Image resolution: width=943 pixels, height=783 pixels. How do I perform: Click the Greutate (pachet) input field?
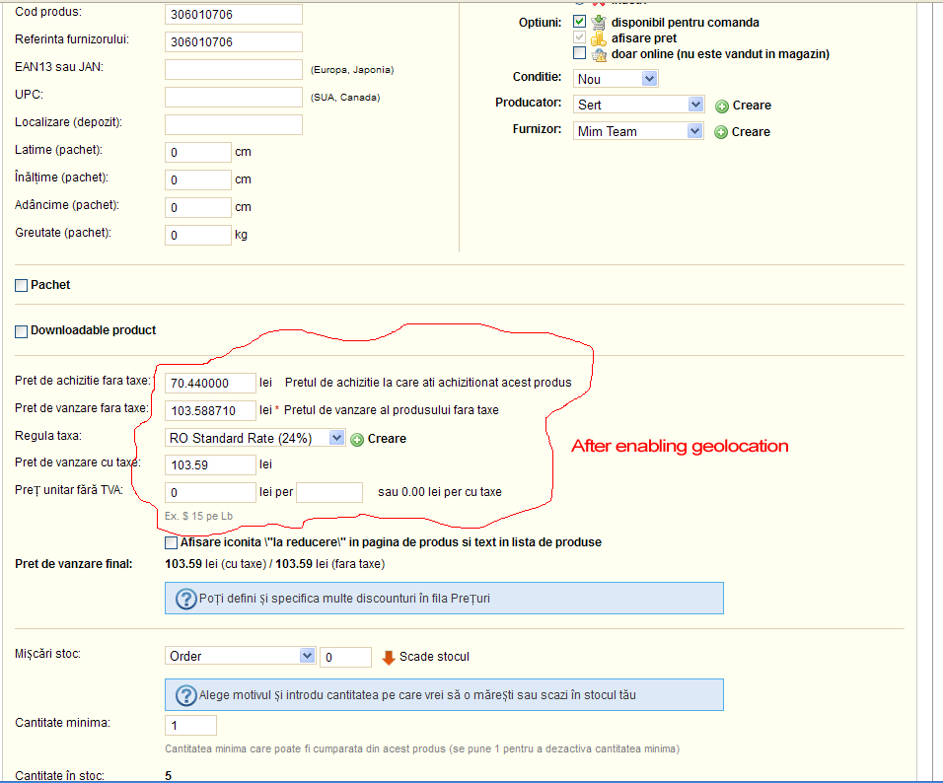[x=198, y=236]
